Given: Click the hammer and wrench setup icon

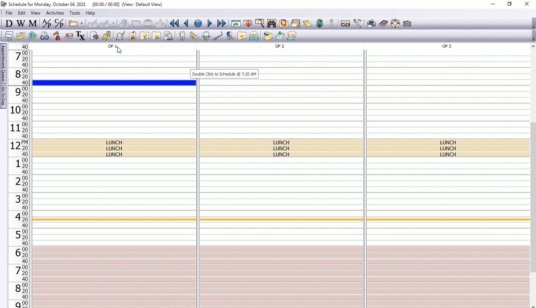Looking at the screenshot, I should 357,24.
